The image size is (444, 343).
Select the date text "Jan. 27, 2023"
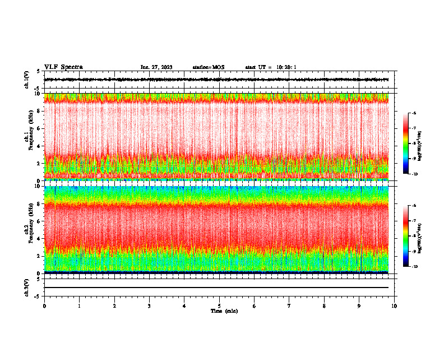pos(156,67)
